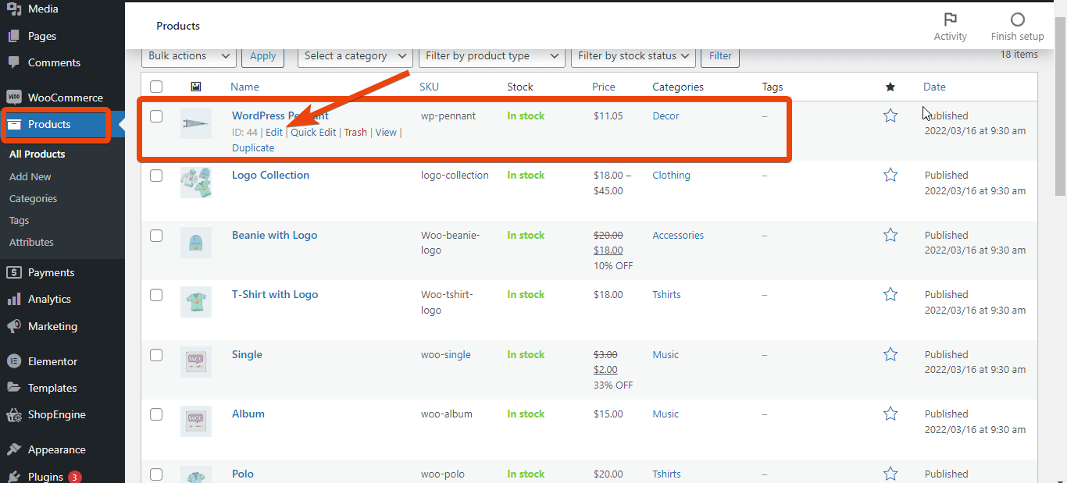The height and width of the screenshot is (483, 1067).
Task: Click the Appearance paintbrush icon
Action: 14,449
